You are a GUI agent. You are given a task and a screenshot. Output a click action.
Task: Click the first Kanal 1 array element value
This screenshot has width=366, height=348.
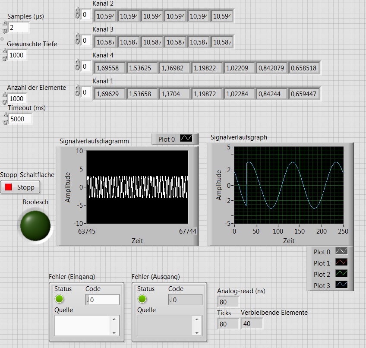(110, 94)
